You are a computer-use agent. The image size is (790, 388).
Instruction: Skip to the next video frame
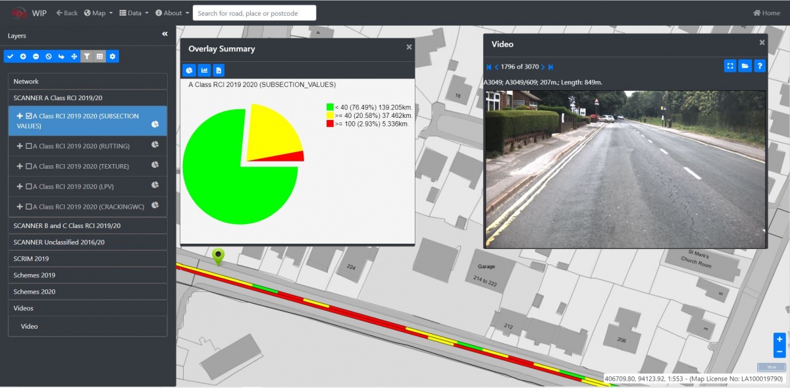tap(543, 67)
